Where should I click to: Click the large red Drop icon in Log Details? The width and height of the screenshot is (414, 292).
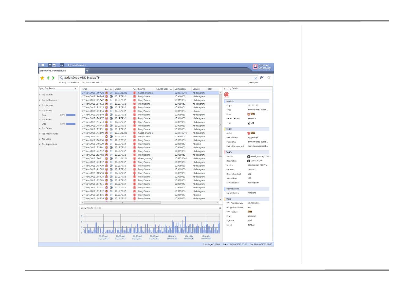click(227, 95)
